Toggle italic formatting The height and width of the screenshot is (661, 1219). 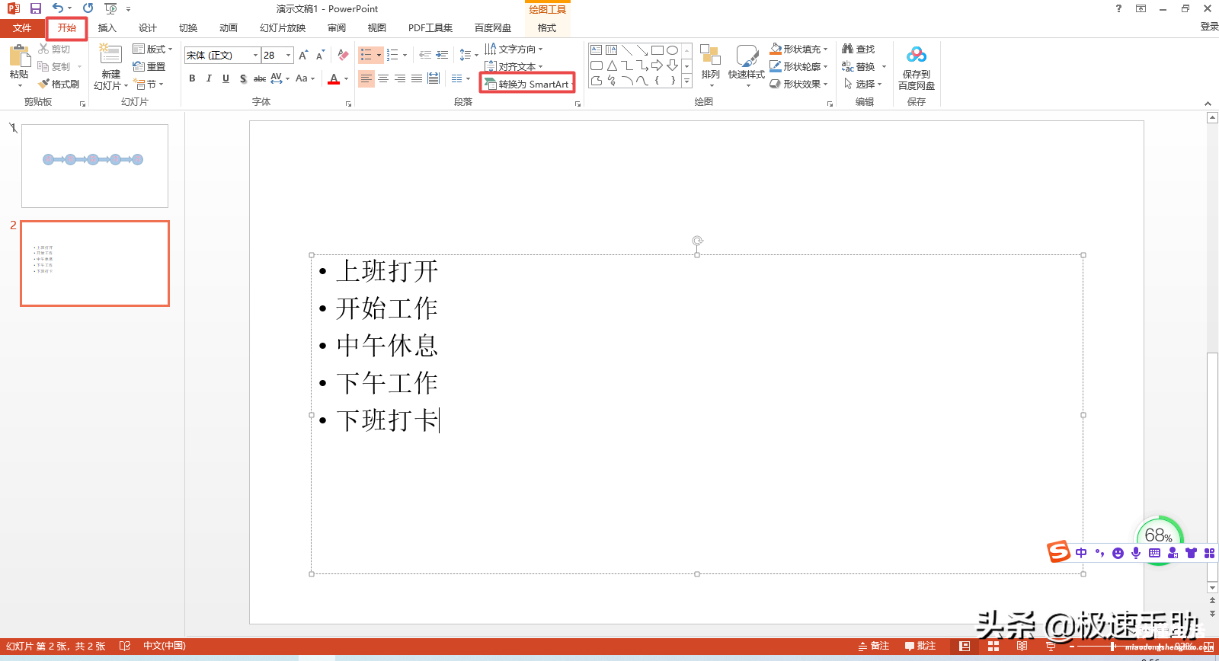[209, 78]
